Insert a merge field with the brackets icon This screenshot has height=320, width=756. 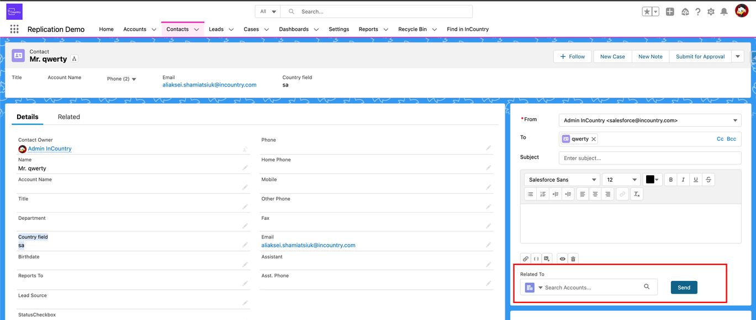[x=536, y=258]
